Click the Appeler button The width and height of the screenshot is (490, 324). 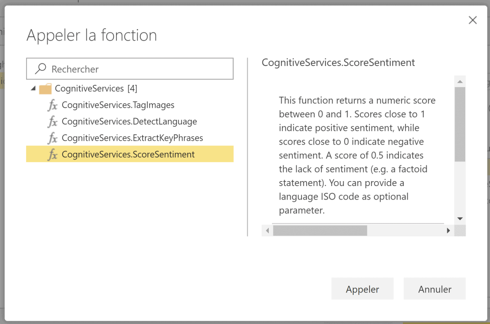362,288
